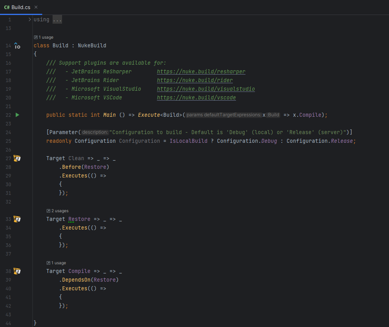
Task: Open the nuke.build/visualstudio link
Action: [206, 89]
